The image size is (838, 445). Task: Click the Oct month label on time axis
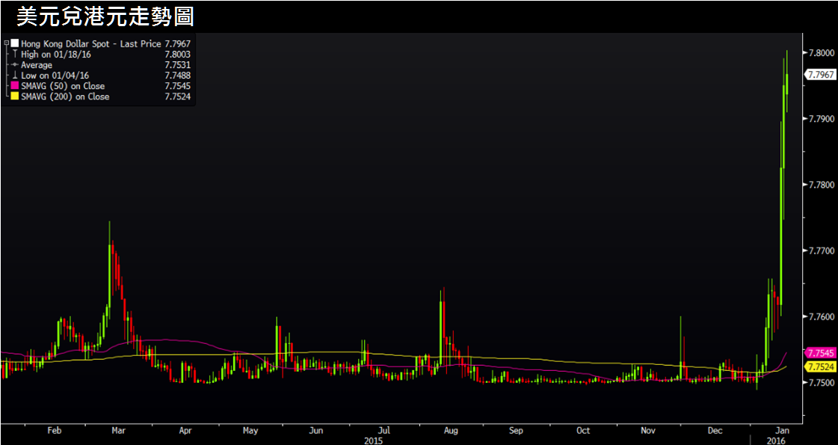(x=583, y=431)
